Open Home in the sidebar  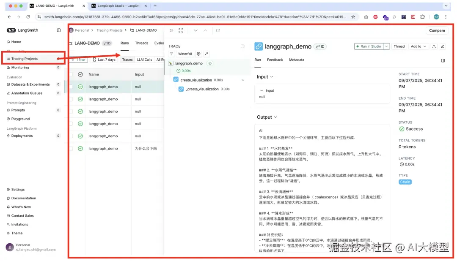point(14,42)
